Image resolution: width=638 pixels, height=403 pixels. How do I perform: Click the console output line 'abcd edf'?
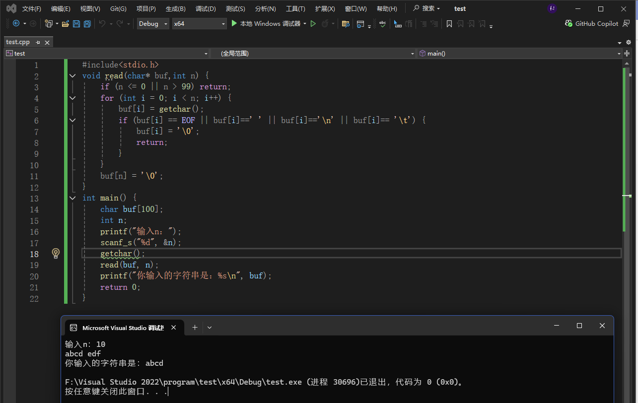pos(83,354)
